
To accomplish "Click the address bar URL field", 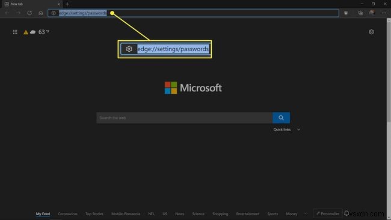I will [x=193, y=13].
